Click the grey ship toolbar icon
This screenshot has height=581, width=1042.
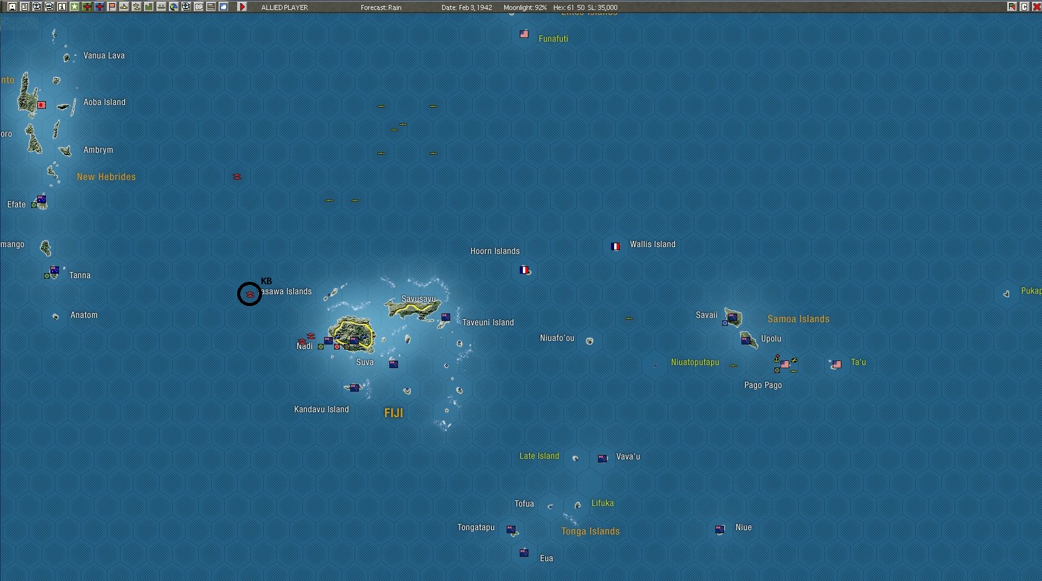161,7
